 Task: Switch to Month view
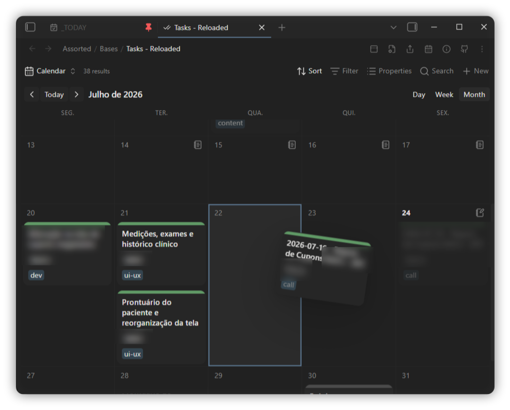pyautogui.click(x=474, y=94)
